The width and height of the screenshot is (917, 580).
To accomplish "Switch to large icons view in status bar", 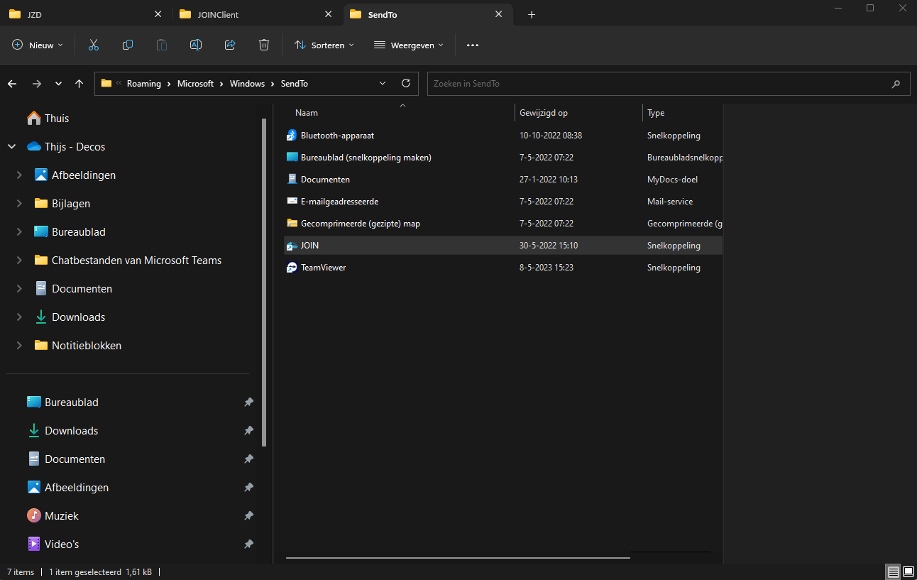I will [x=908, y=571].
